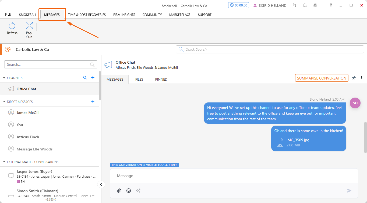Screen dimensions: 367x203
Task: Send the message with arrow icon
Action: pyautogui.click(x=349, y=191)
